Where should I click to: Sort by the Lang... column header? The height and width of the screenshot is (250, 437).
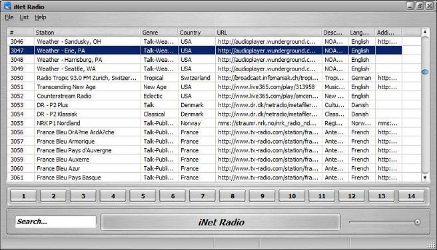click(x=362, y=33)
